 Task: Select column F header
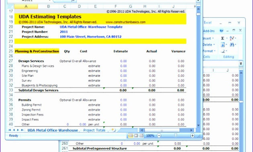116,6
